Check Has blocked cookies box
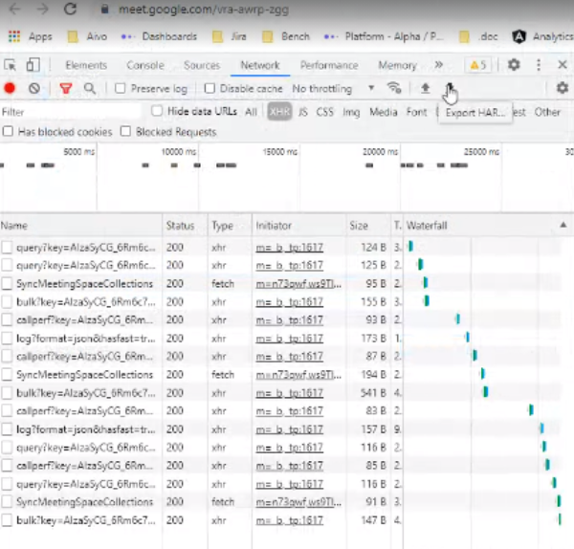 click(x=8, y=131)
